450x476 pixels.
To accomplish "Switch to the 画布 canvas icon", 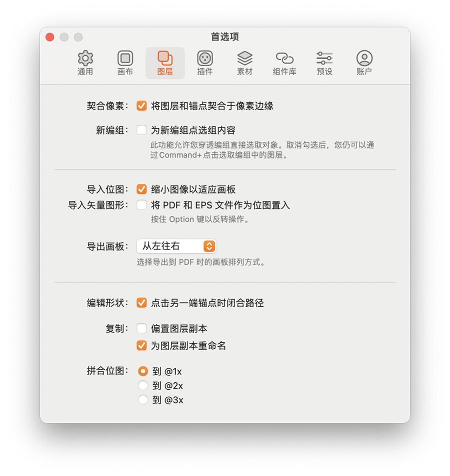I will 125,63.
